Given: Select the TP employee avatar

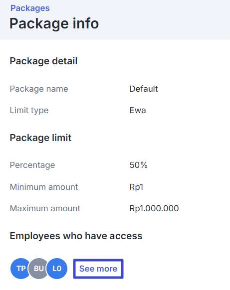Looking at the screenshot, I should coord(20,269).
